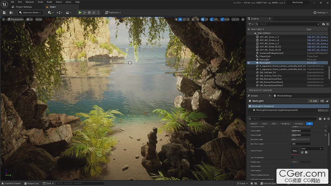The height and width of the screenshot is (186, 331).
Task: Select the Rendering filter in Details
Action: 285,124
